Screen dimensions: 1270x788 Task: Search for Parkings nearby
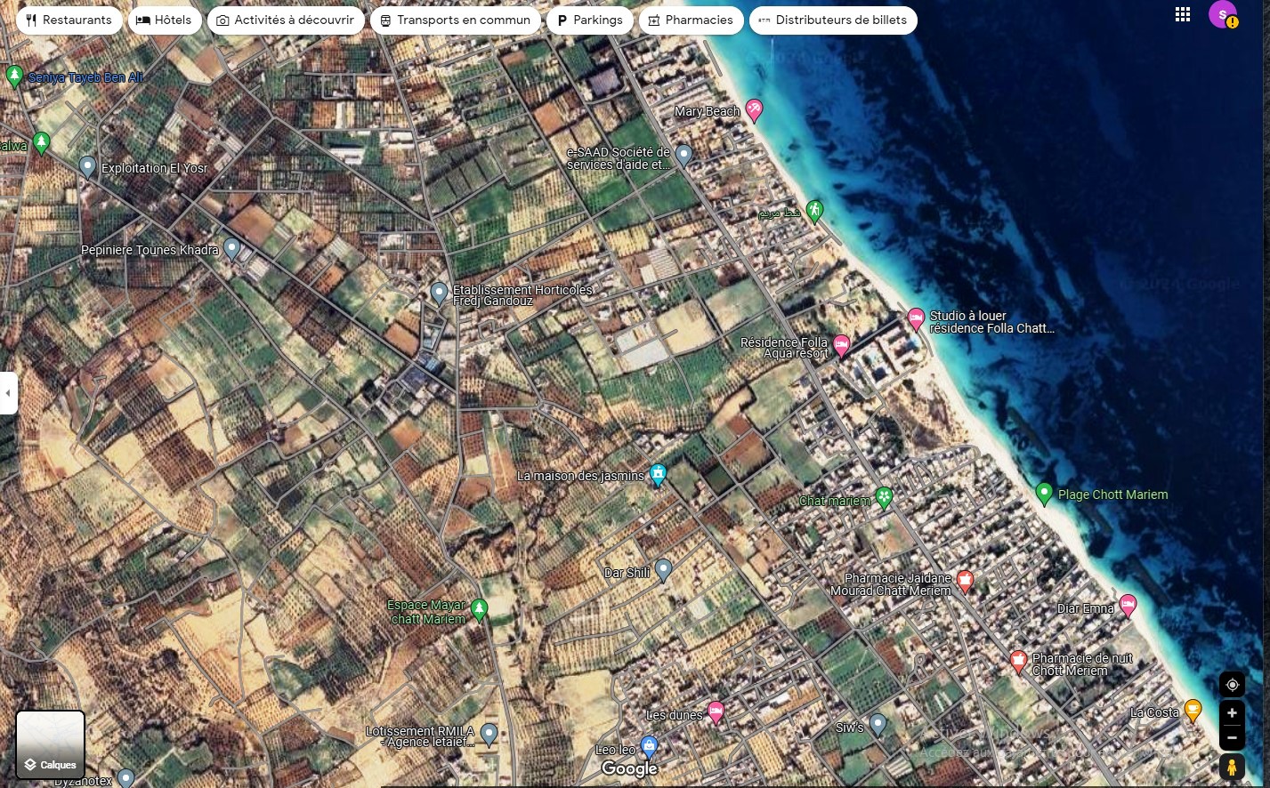tap(589, 20)
